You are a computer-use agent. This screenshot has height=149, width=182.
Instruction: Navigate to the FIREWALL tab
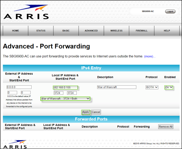pyautogui.click(x=141, y=31)
